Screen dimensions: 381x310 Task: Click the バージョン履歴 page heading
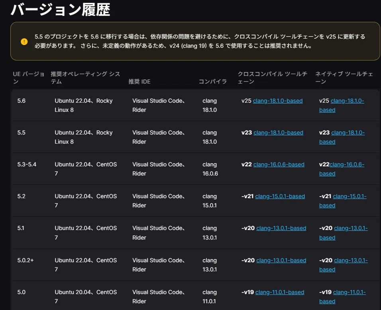pos(60,10)
